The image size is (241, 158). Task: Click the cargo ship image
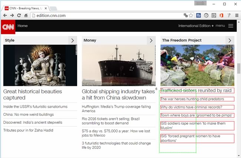[x=119, y=65]
